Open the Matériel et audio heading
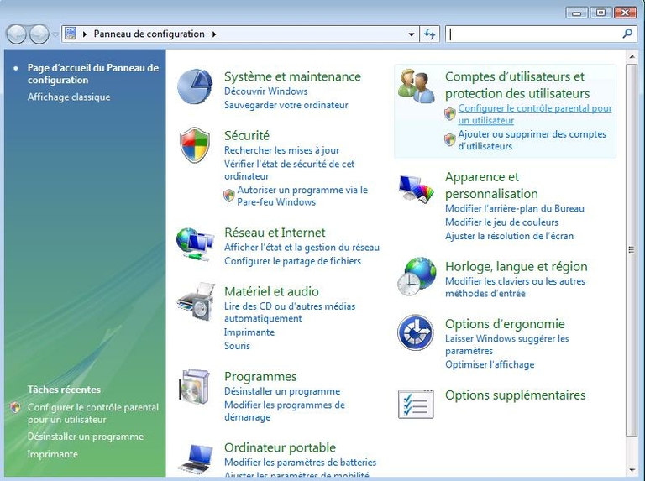Viewport: 645px width, 481px height. coord(271,291)
